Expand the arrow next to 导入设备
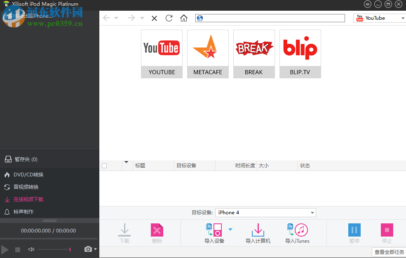Viewport: 406px width, 258px height. point(230,230)
